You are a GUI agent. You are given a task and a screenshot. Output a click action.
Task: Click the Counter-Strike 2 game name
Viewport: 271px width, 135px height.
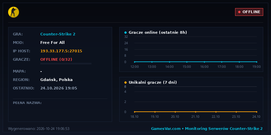point(58,34)
